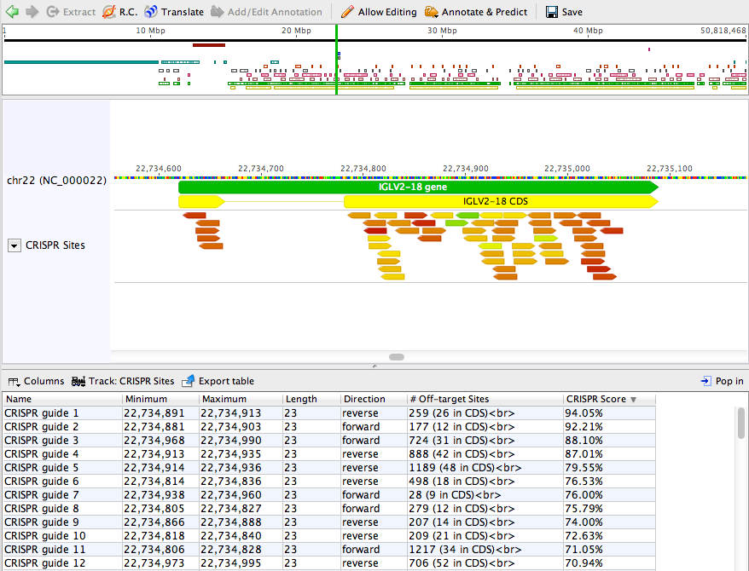The height and width of the screenshot is (571, 749).
Task: Select the CRISPR guide 5 row
Action: coord(329,468)
